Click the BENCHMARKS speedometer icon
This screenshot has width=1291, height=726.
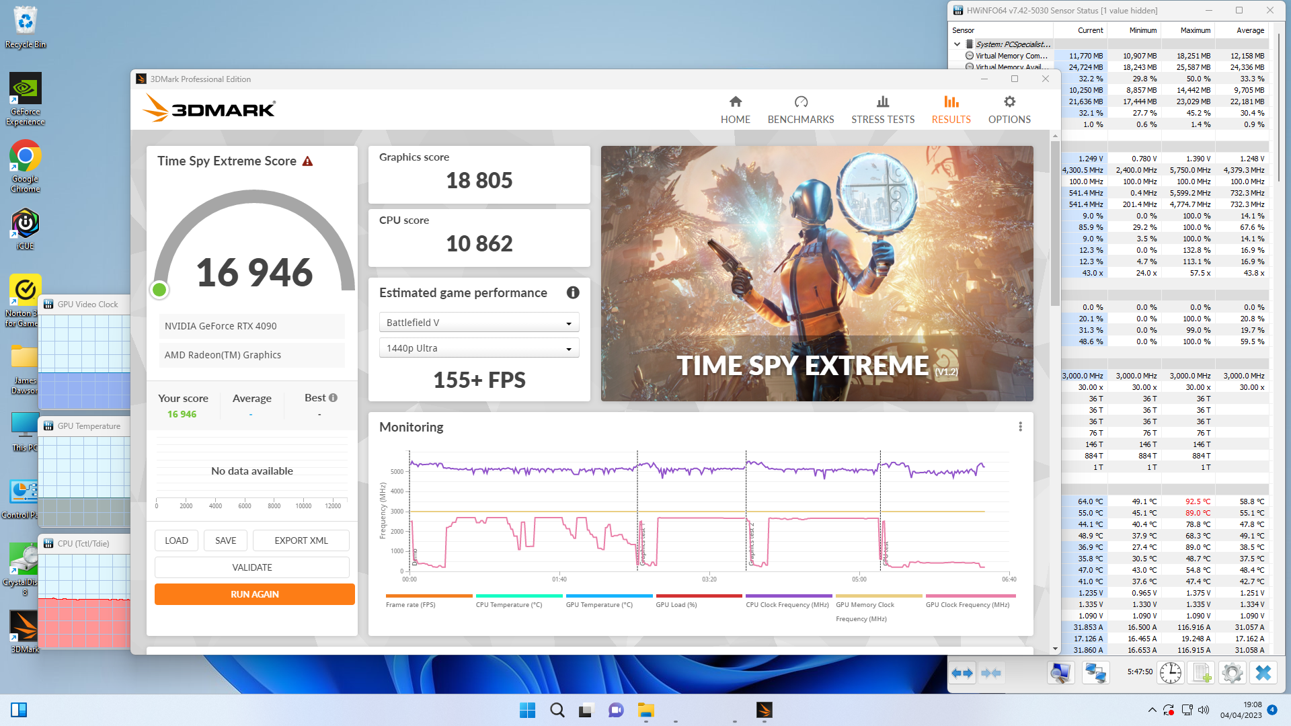(x=800, y=102)
